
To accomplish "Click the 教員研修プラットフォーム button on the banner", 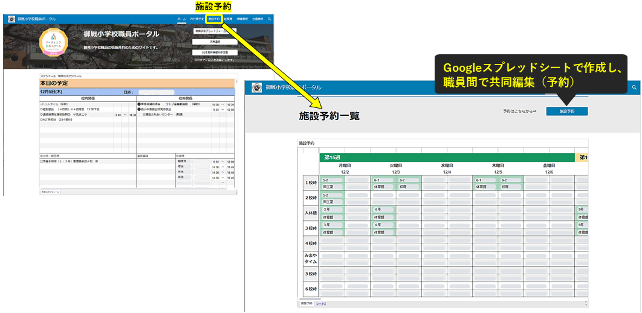I will pos(214,31).
